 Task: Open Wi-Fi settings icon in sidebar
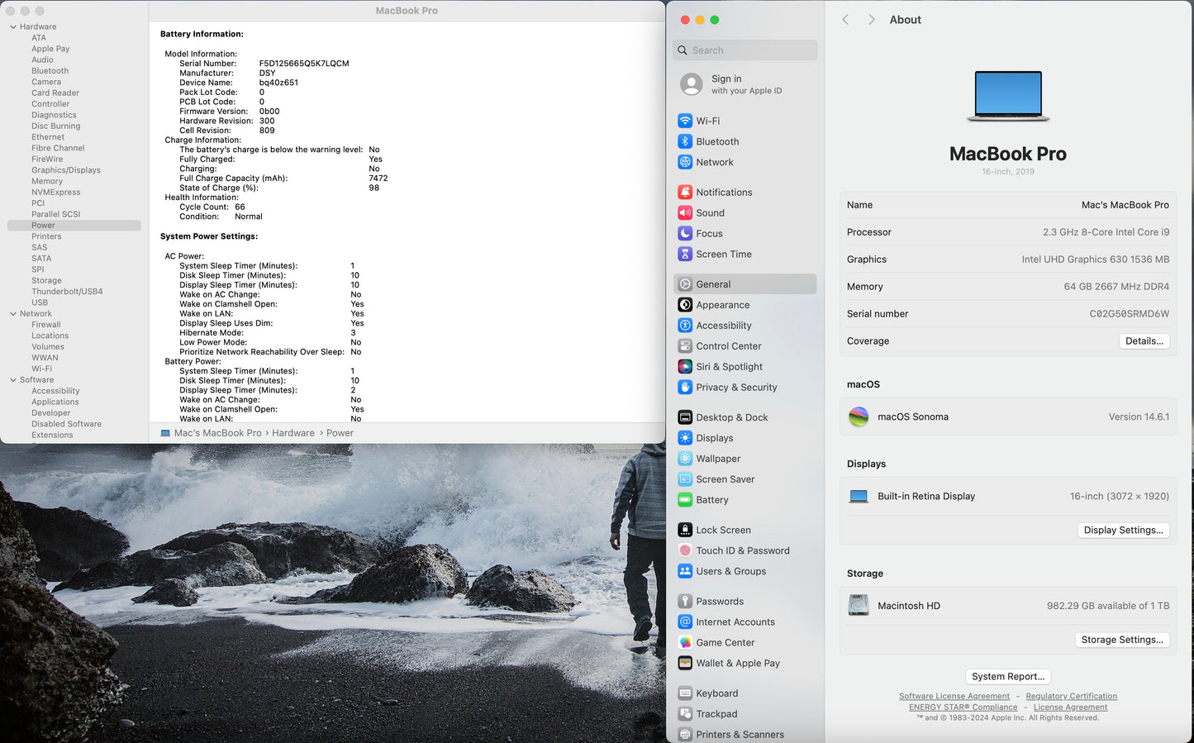coord(685,121)
